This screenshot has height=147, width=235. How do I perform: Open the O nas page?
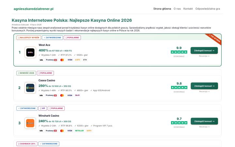(177, 9)
